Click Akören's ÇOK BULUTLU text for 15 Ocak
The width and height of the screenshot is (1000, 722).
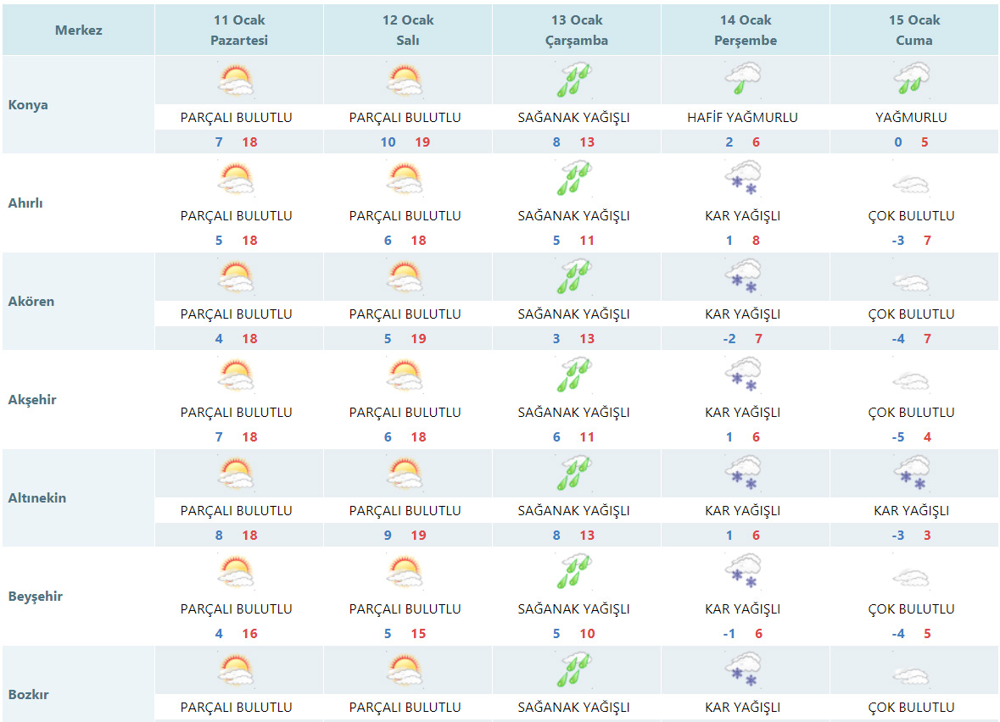912,314
